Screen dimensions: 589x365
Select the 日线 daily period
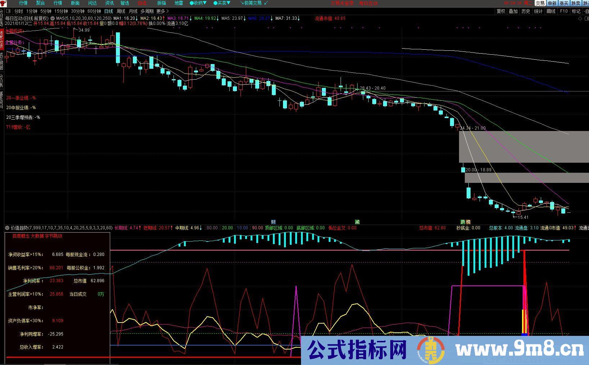coord(108,11)
